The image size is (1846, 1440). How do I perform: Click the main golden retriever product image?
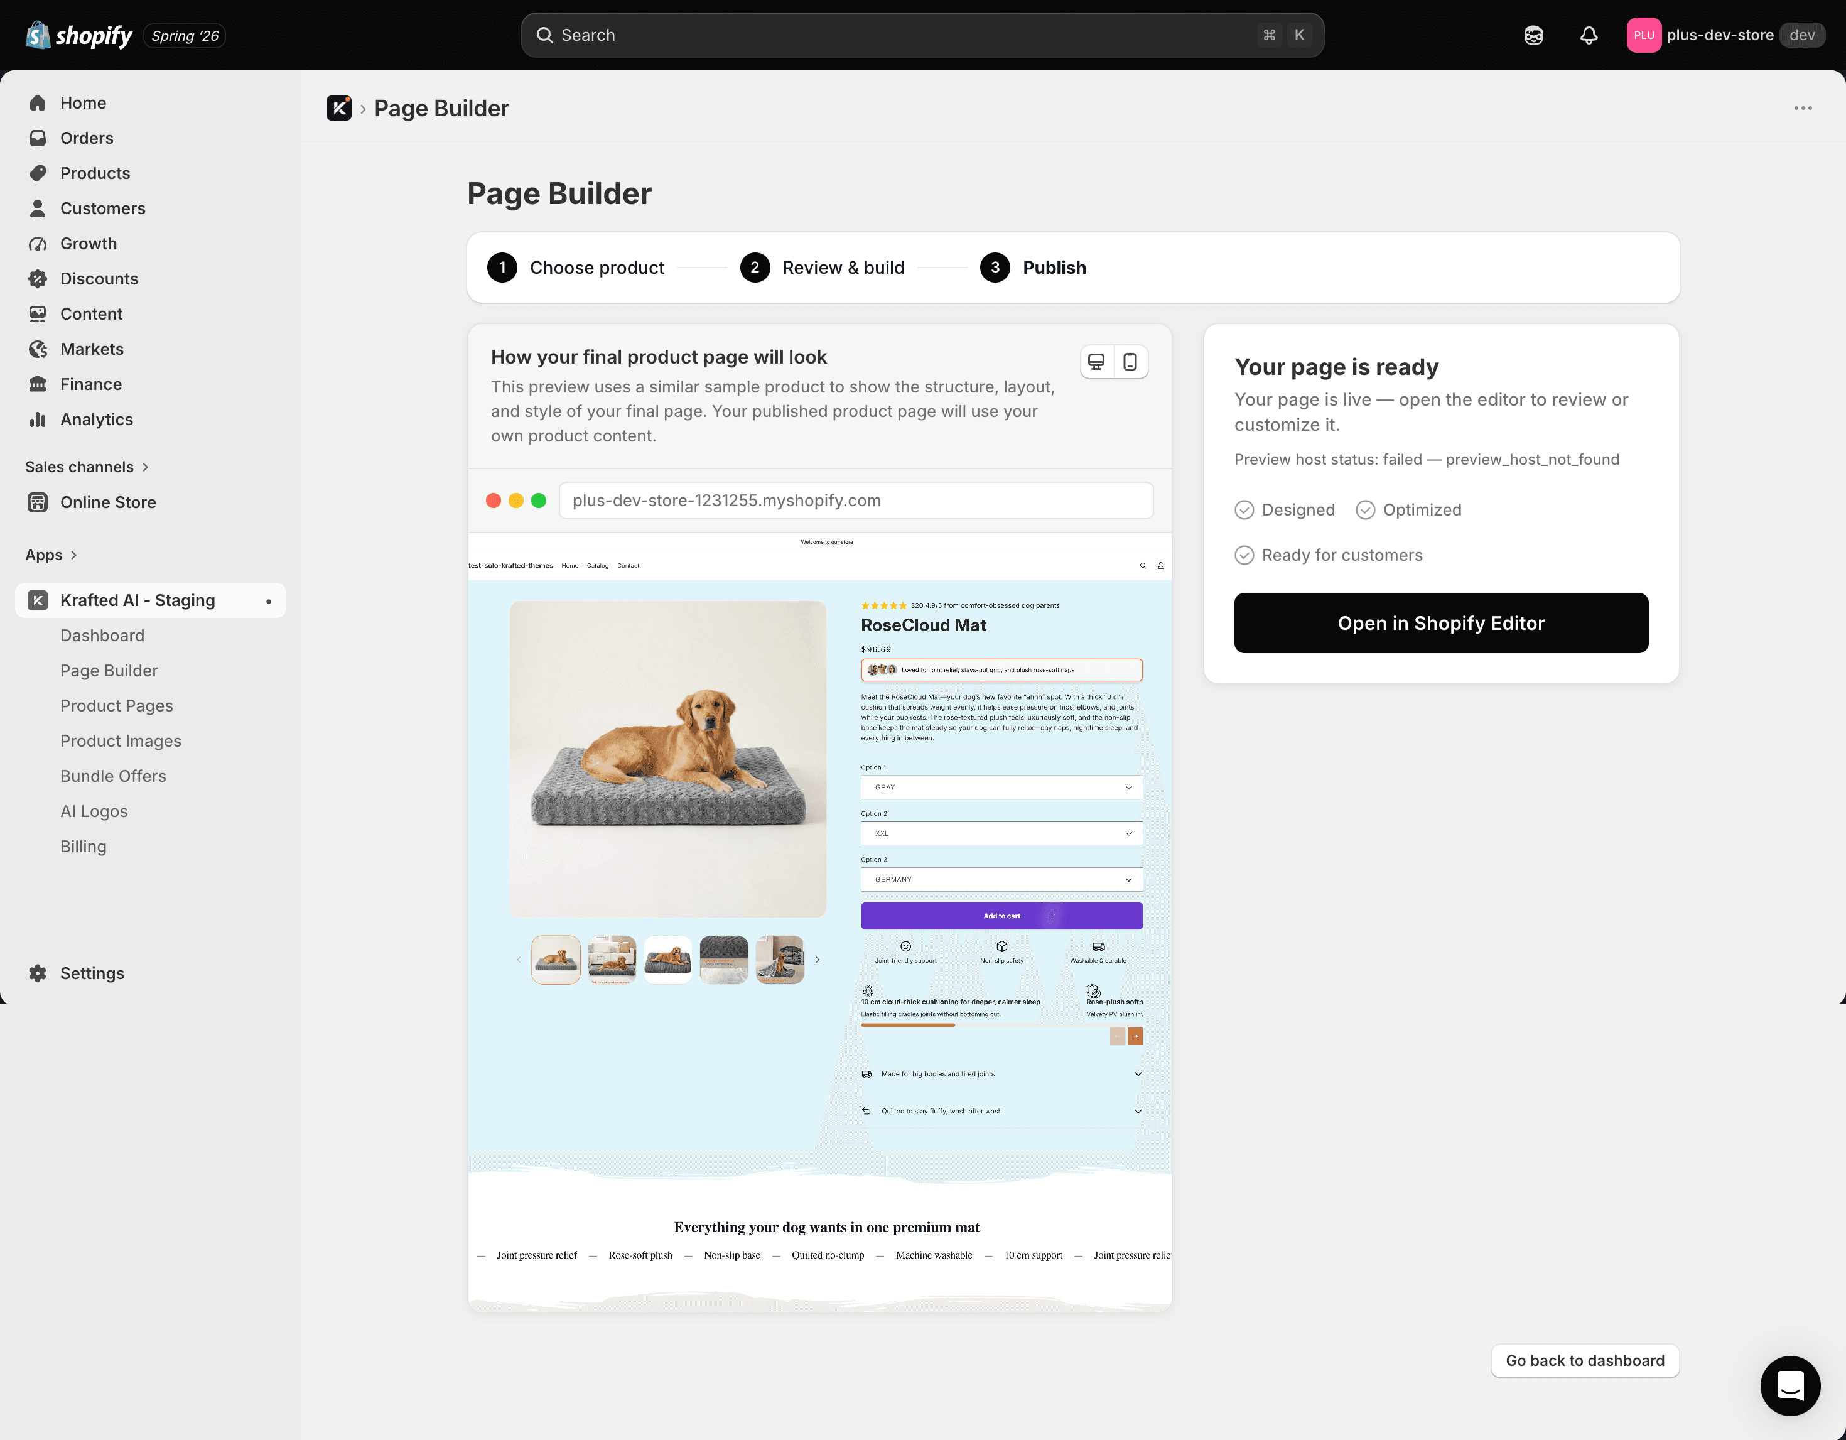pos(667,759)
